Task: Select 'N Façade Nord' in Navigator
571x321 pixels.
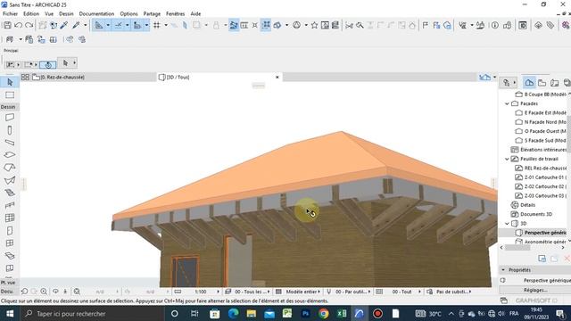Action: click(541, 122)
